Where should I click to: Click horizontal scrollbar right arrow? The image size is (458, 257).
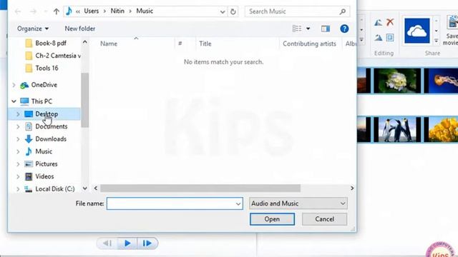point(352,188)
